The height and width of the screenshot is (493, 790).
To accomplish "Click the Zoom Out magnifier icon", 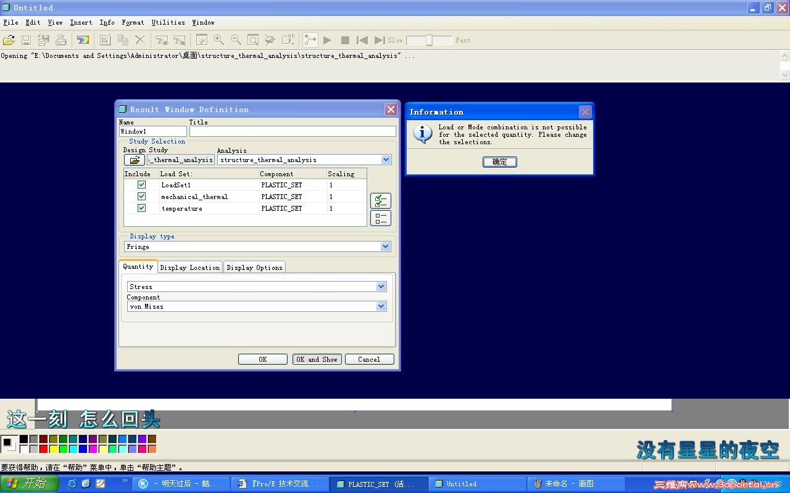I will coord(236,40).
